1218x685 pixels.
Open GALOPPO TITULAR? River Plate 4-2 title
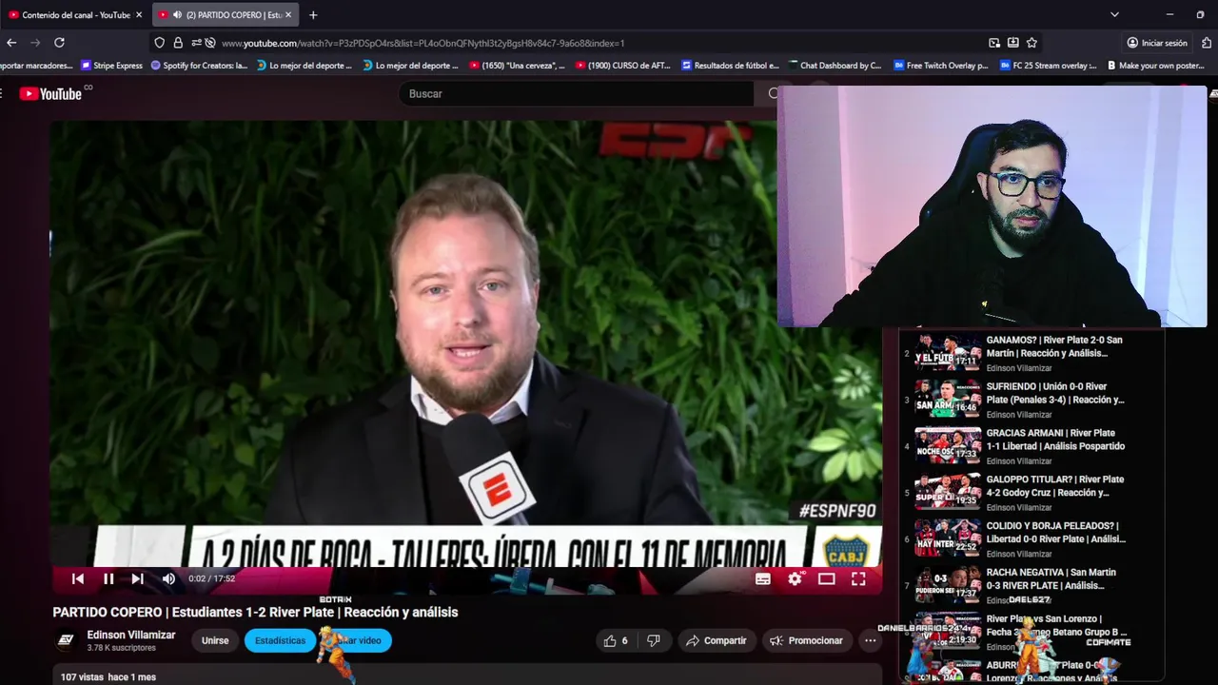click(x=1055, y=486)
